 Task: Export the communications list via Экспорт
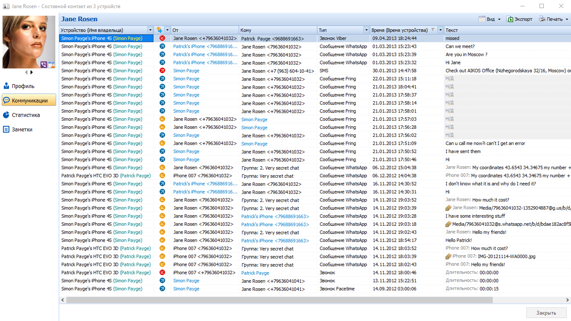(519, 19)
